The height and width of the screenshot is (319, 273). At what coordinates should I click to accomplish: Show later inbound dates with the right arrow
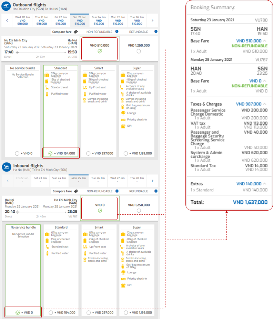[x=152, y=180]
